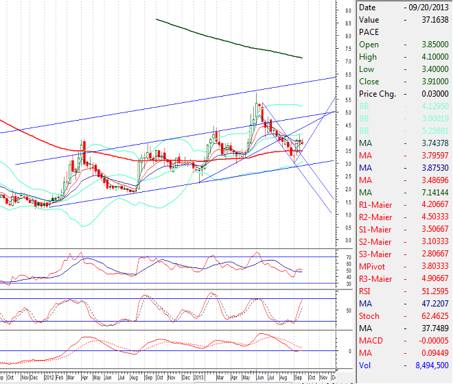Click the Date row showing 09/20/2013
This screenshot has width=453, height=384.
(x=404, y=7)
